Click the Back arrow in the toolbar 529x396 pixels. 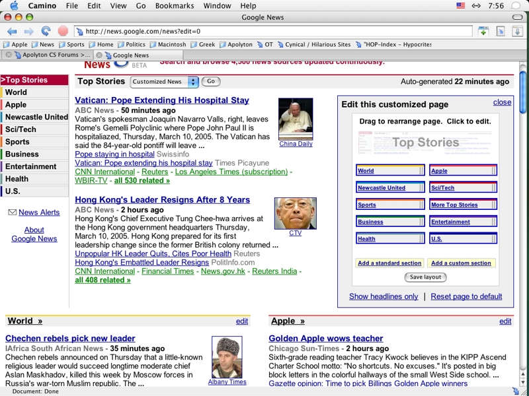pos(12,31)
